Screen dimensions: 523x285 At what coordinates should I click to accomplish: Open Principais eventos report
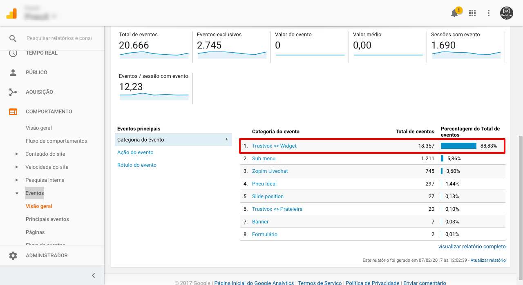(47, 219)
